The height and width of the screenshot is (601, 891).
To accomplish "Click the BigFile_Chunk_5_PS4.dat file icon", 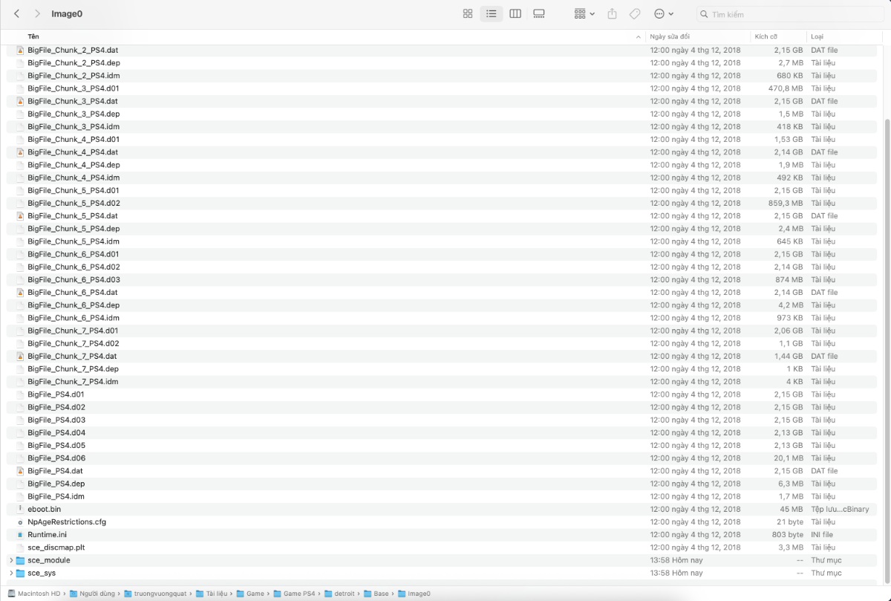I will click(x=20, y=216).
